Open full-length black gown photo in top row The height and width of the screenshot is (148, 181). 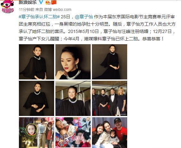coord(110,62)
